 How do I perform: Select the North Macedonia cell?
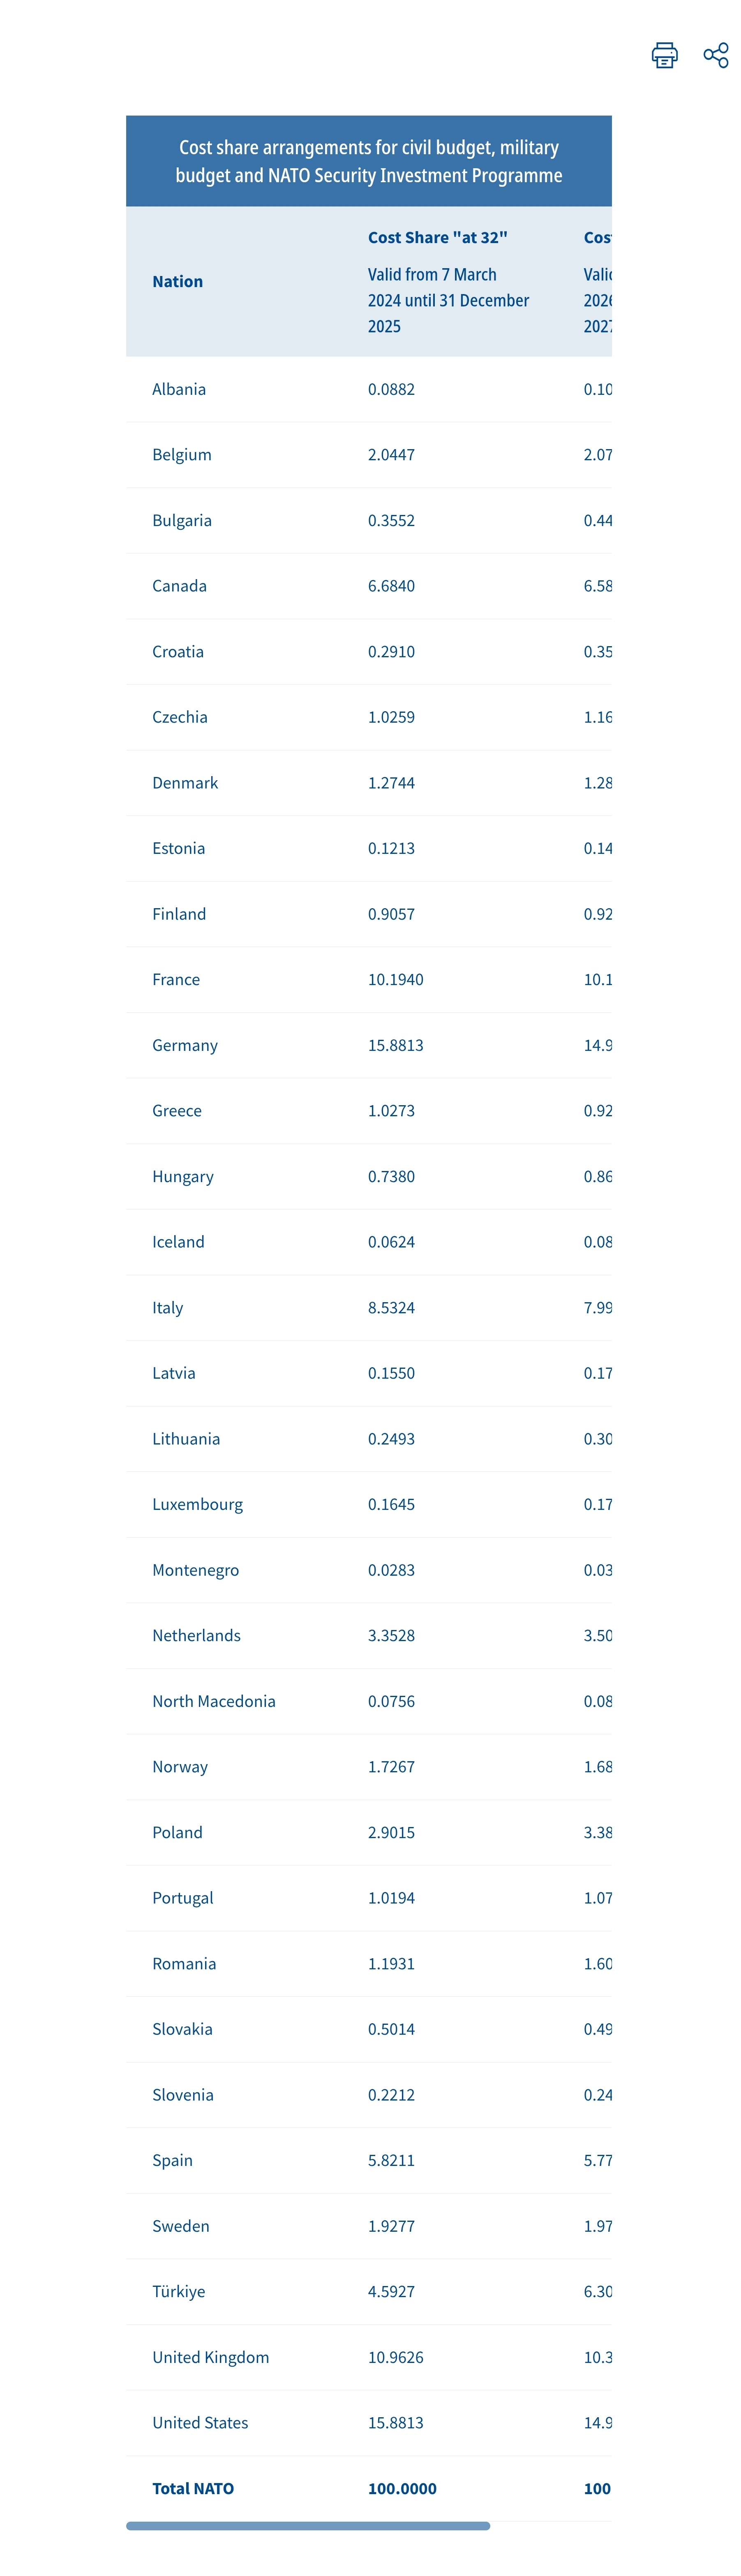(214, 1701)
